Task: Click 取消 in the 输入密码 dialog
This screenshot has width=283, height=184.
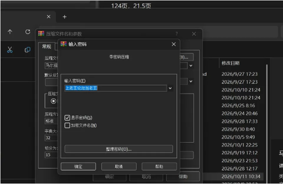Action: [119, 166]
